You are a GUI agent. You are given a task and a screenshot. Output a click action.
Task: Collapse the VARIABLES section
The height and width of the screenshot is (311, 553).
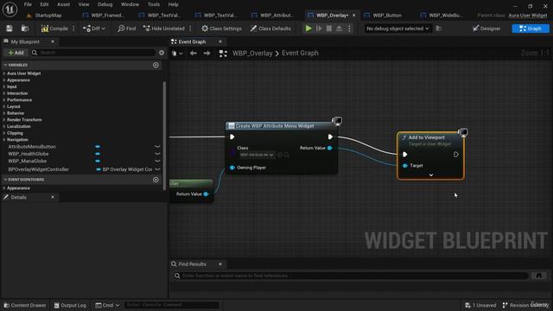(5, 66)
